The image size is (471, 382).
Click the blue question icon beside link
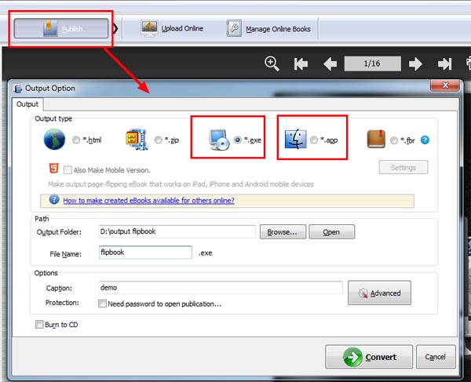click(x=54, y=199)
